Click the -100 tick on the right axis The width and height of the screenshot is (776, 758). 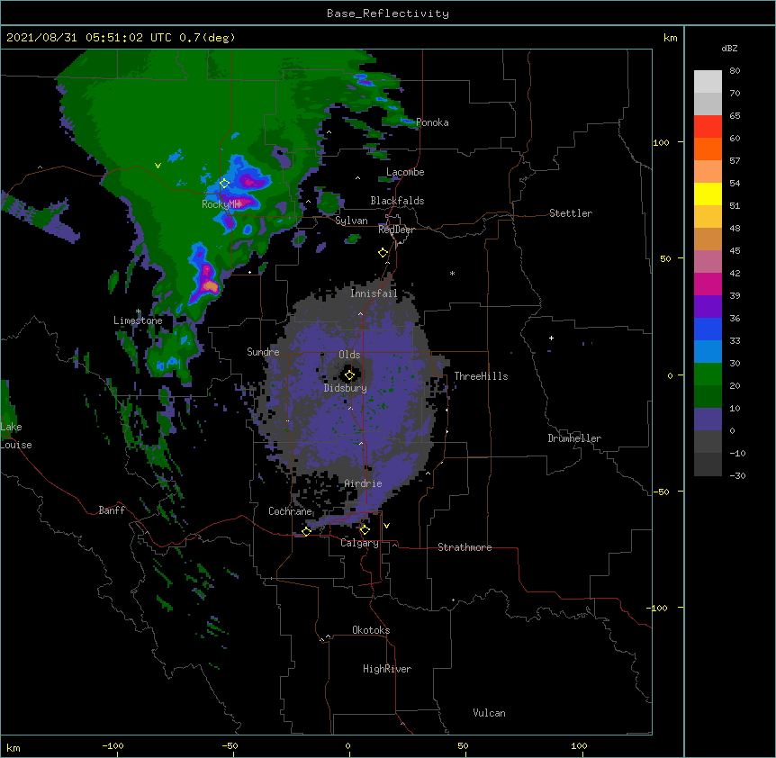tap(658, 608)
